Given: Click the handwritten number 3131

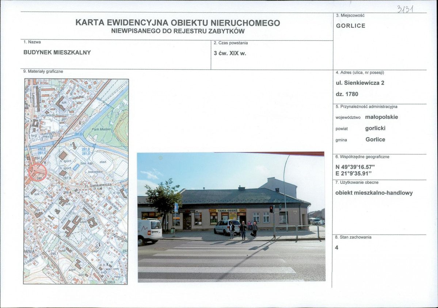Looking at the screenshot, I should click(x=405, y=9).
